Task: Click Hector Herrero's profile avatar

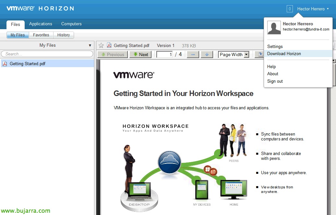Action: (x=274, y=28)
